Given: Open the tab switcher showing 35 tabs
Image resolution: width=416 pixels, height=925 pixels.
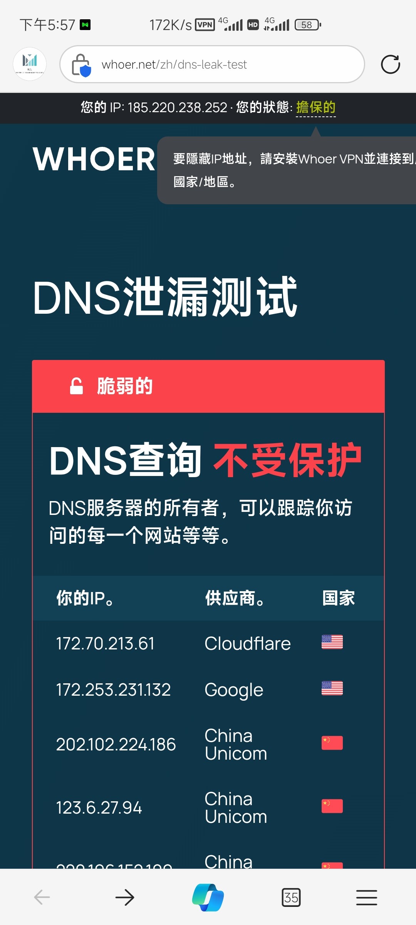Looking at the screenshot, I should [x=291, y=897].
